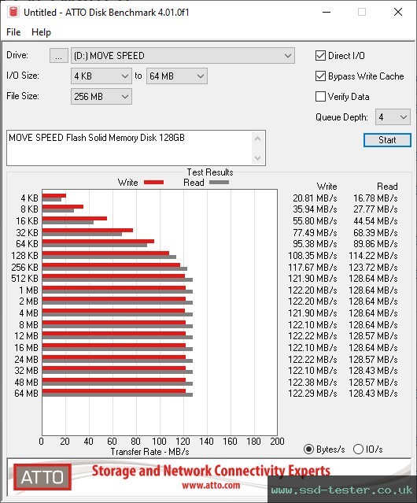The height and width of the screenshot is (503, 417).
Task: Click the Storage and Network Connectivity Experts banner
Action: [211, 471]
